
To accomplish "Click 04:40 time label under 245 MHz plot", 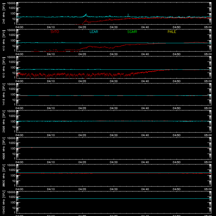I will coord(145,27).
